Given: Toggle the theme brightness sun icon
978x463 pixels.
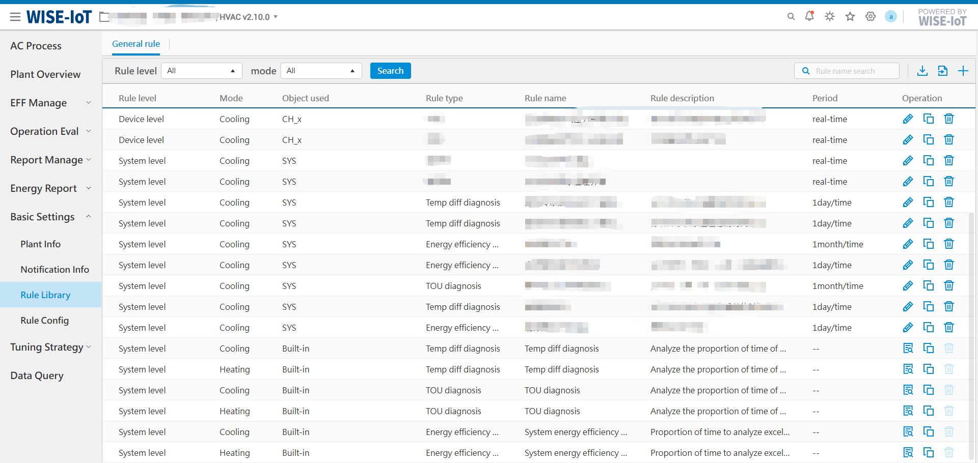Looking at the screenshot, I should tap(829, 17).
